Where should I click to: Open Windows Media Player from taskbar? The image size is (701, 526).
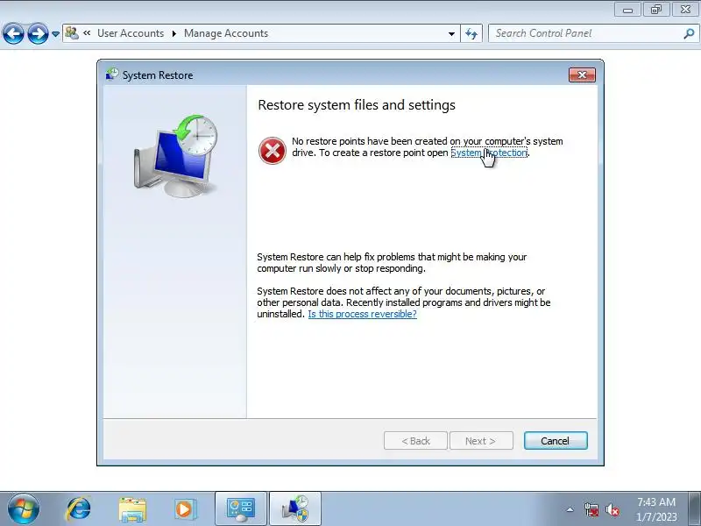click(x=184, y=509)
